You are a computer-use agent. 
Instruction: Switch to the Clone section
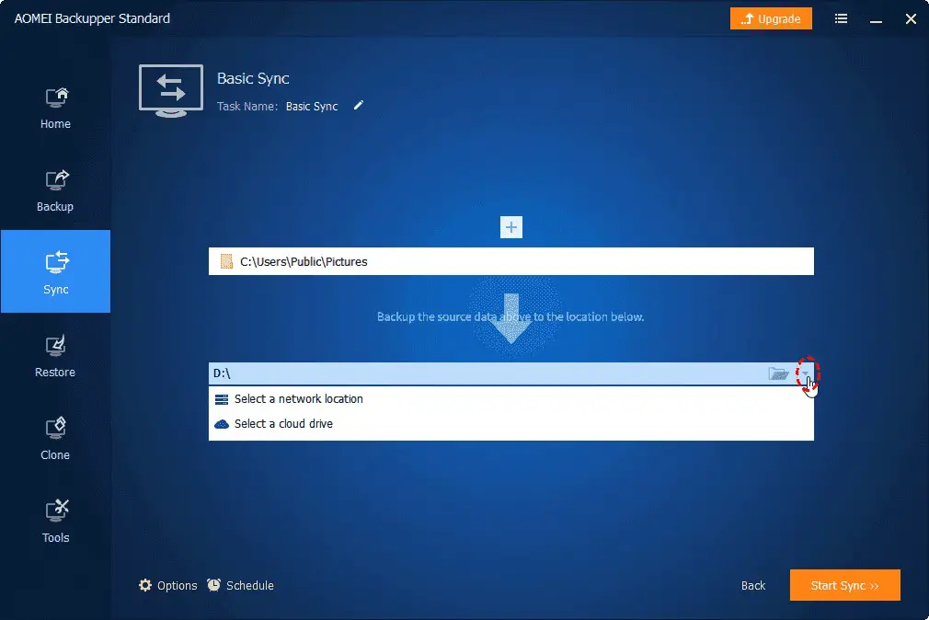click(55, 439)
